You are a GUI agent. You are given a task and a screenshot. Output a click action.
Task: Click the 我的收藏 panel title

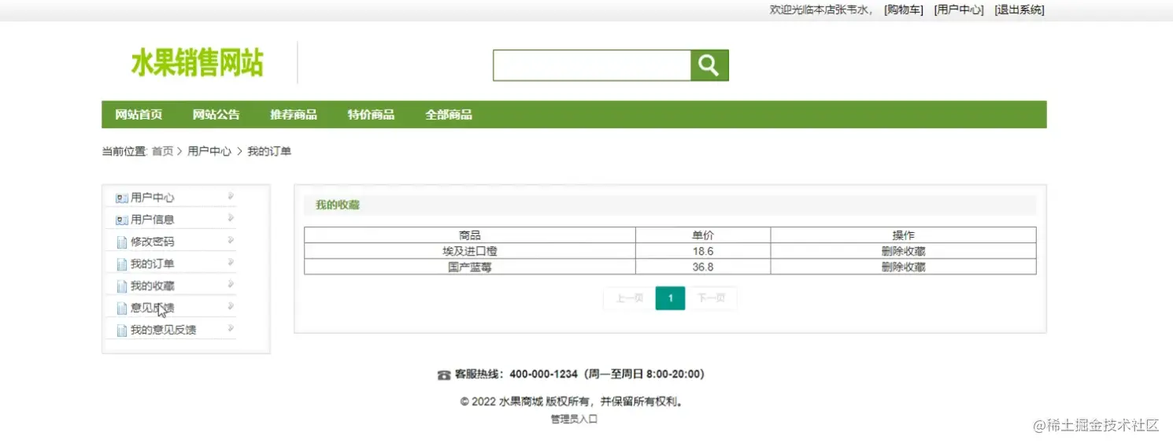point(338,205)
